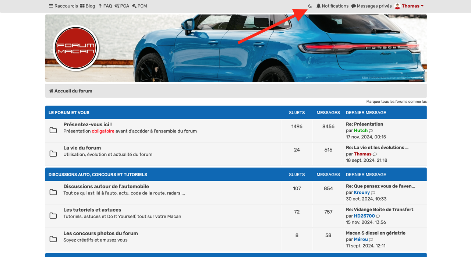Viewport: 471px width, 257px height.
Task: Click home icon in the Accueil du forum breadcrumb
Action: point(51,91)
